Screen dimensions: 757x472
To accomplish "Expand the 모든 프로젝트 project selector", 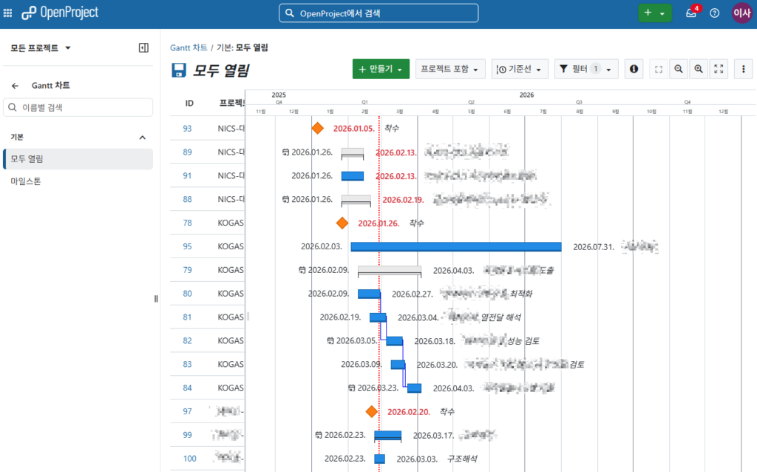I will (x=41, y=48).
